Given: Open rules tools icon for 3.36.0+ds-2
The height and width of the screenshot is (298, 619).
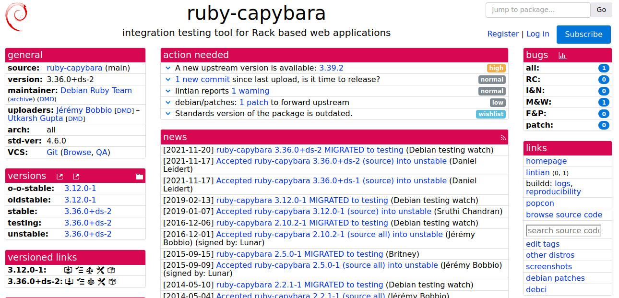Looking at the screenshot, I should click(101, 282).
